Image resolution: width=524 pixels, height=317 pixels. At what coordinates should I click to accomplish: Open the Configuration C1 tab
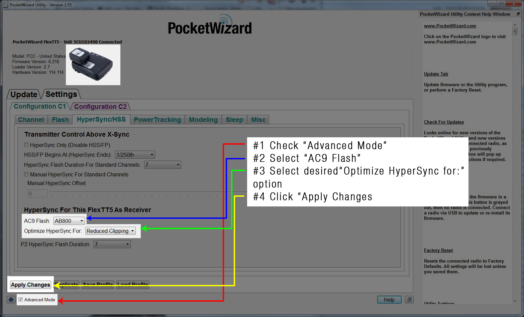[x=40, y=106]
